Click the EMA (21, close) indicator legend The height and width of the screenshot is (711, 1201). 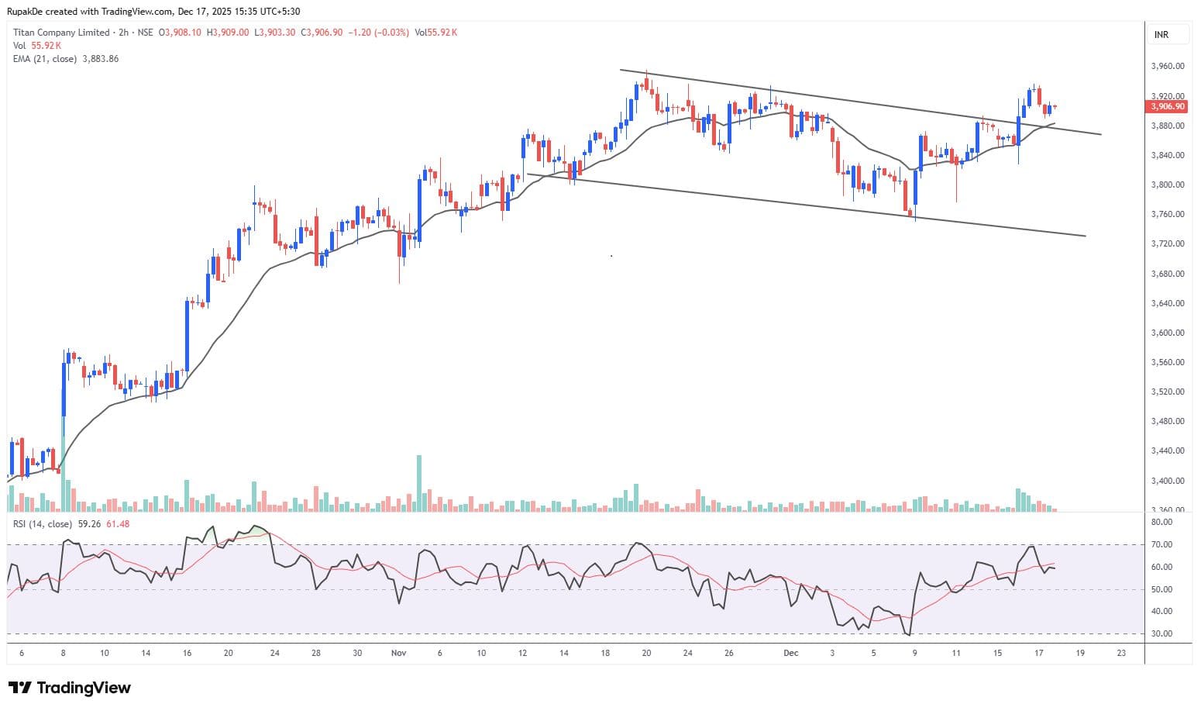tap(44, 59)
